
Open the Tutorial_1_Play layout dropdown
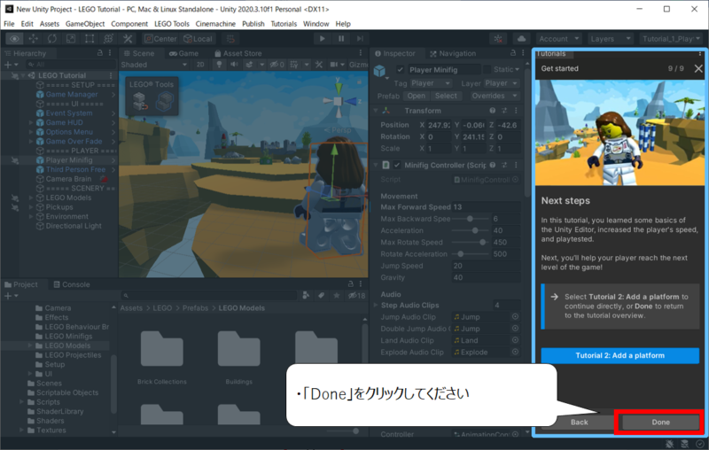pos(671,39)
